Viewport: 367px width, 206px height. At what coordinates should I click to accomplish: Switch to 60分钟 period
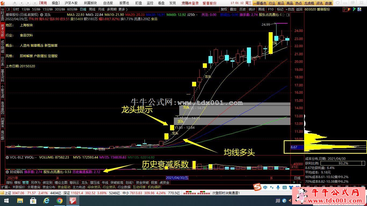click(72, 9)
